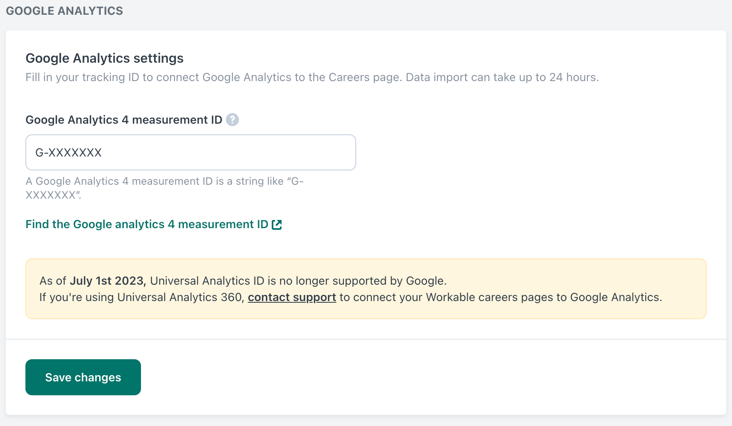Click the 'Fill in your tracking ID' description text
The width and height of the screenshot is (732, 426).
click(312, 77)
